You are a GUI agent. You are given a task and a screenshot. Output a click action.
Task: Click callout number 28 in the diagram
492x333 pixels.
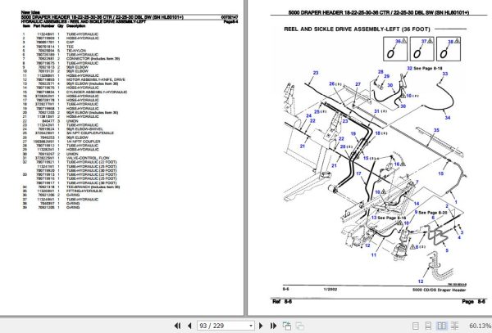380,72
